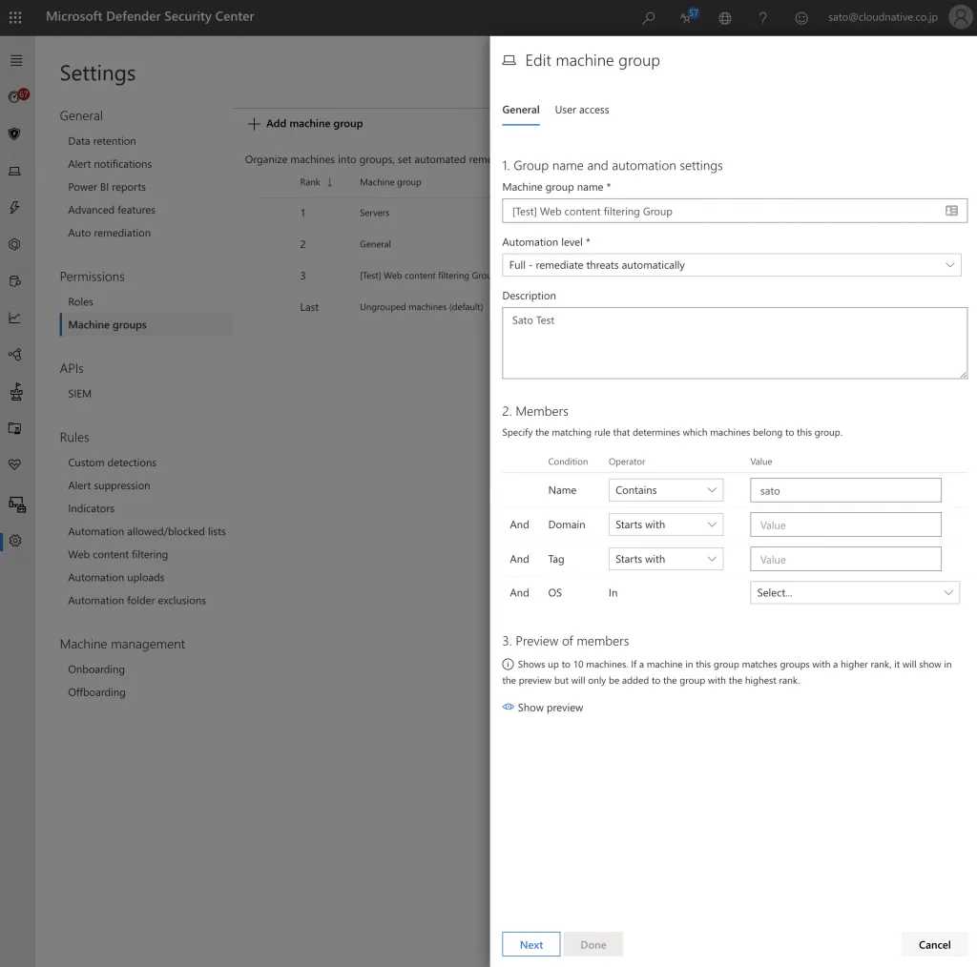Screen dimensions: 977x967
Task: Expand the hamburger navigation menu
Action: click(x=15, y=60)
